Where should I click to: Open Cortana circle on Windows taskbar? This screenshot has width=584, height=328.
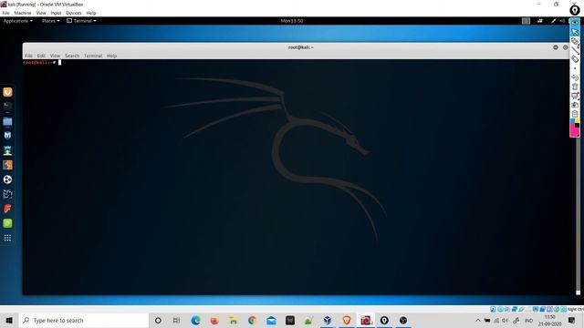coord(158,320)
